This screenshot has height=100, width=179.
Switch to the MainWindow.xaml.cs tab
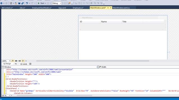[121, 8]
